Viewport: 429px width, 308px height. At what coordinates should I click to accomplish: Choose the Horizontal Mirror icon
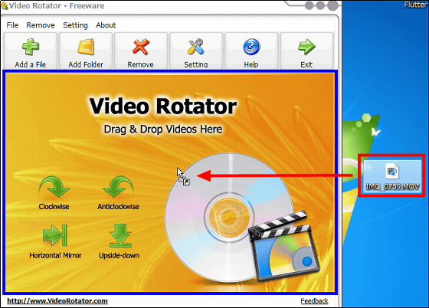pyautogui.click(x=55, y=235)
